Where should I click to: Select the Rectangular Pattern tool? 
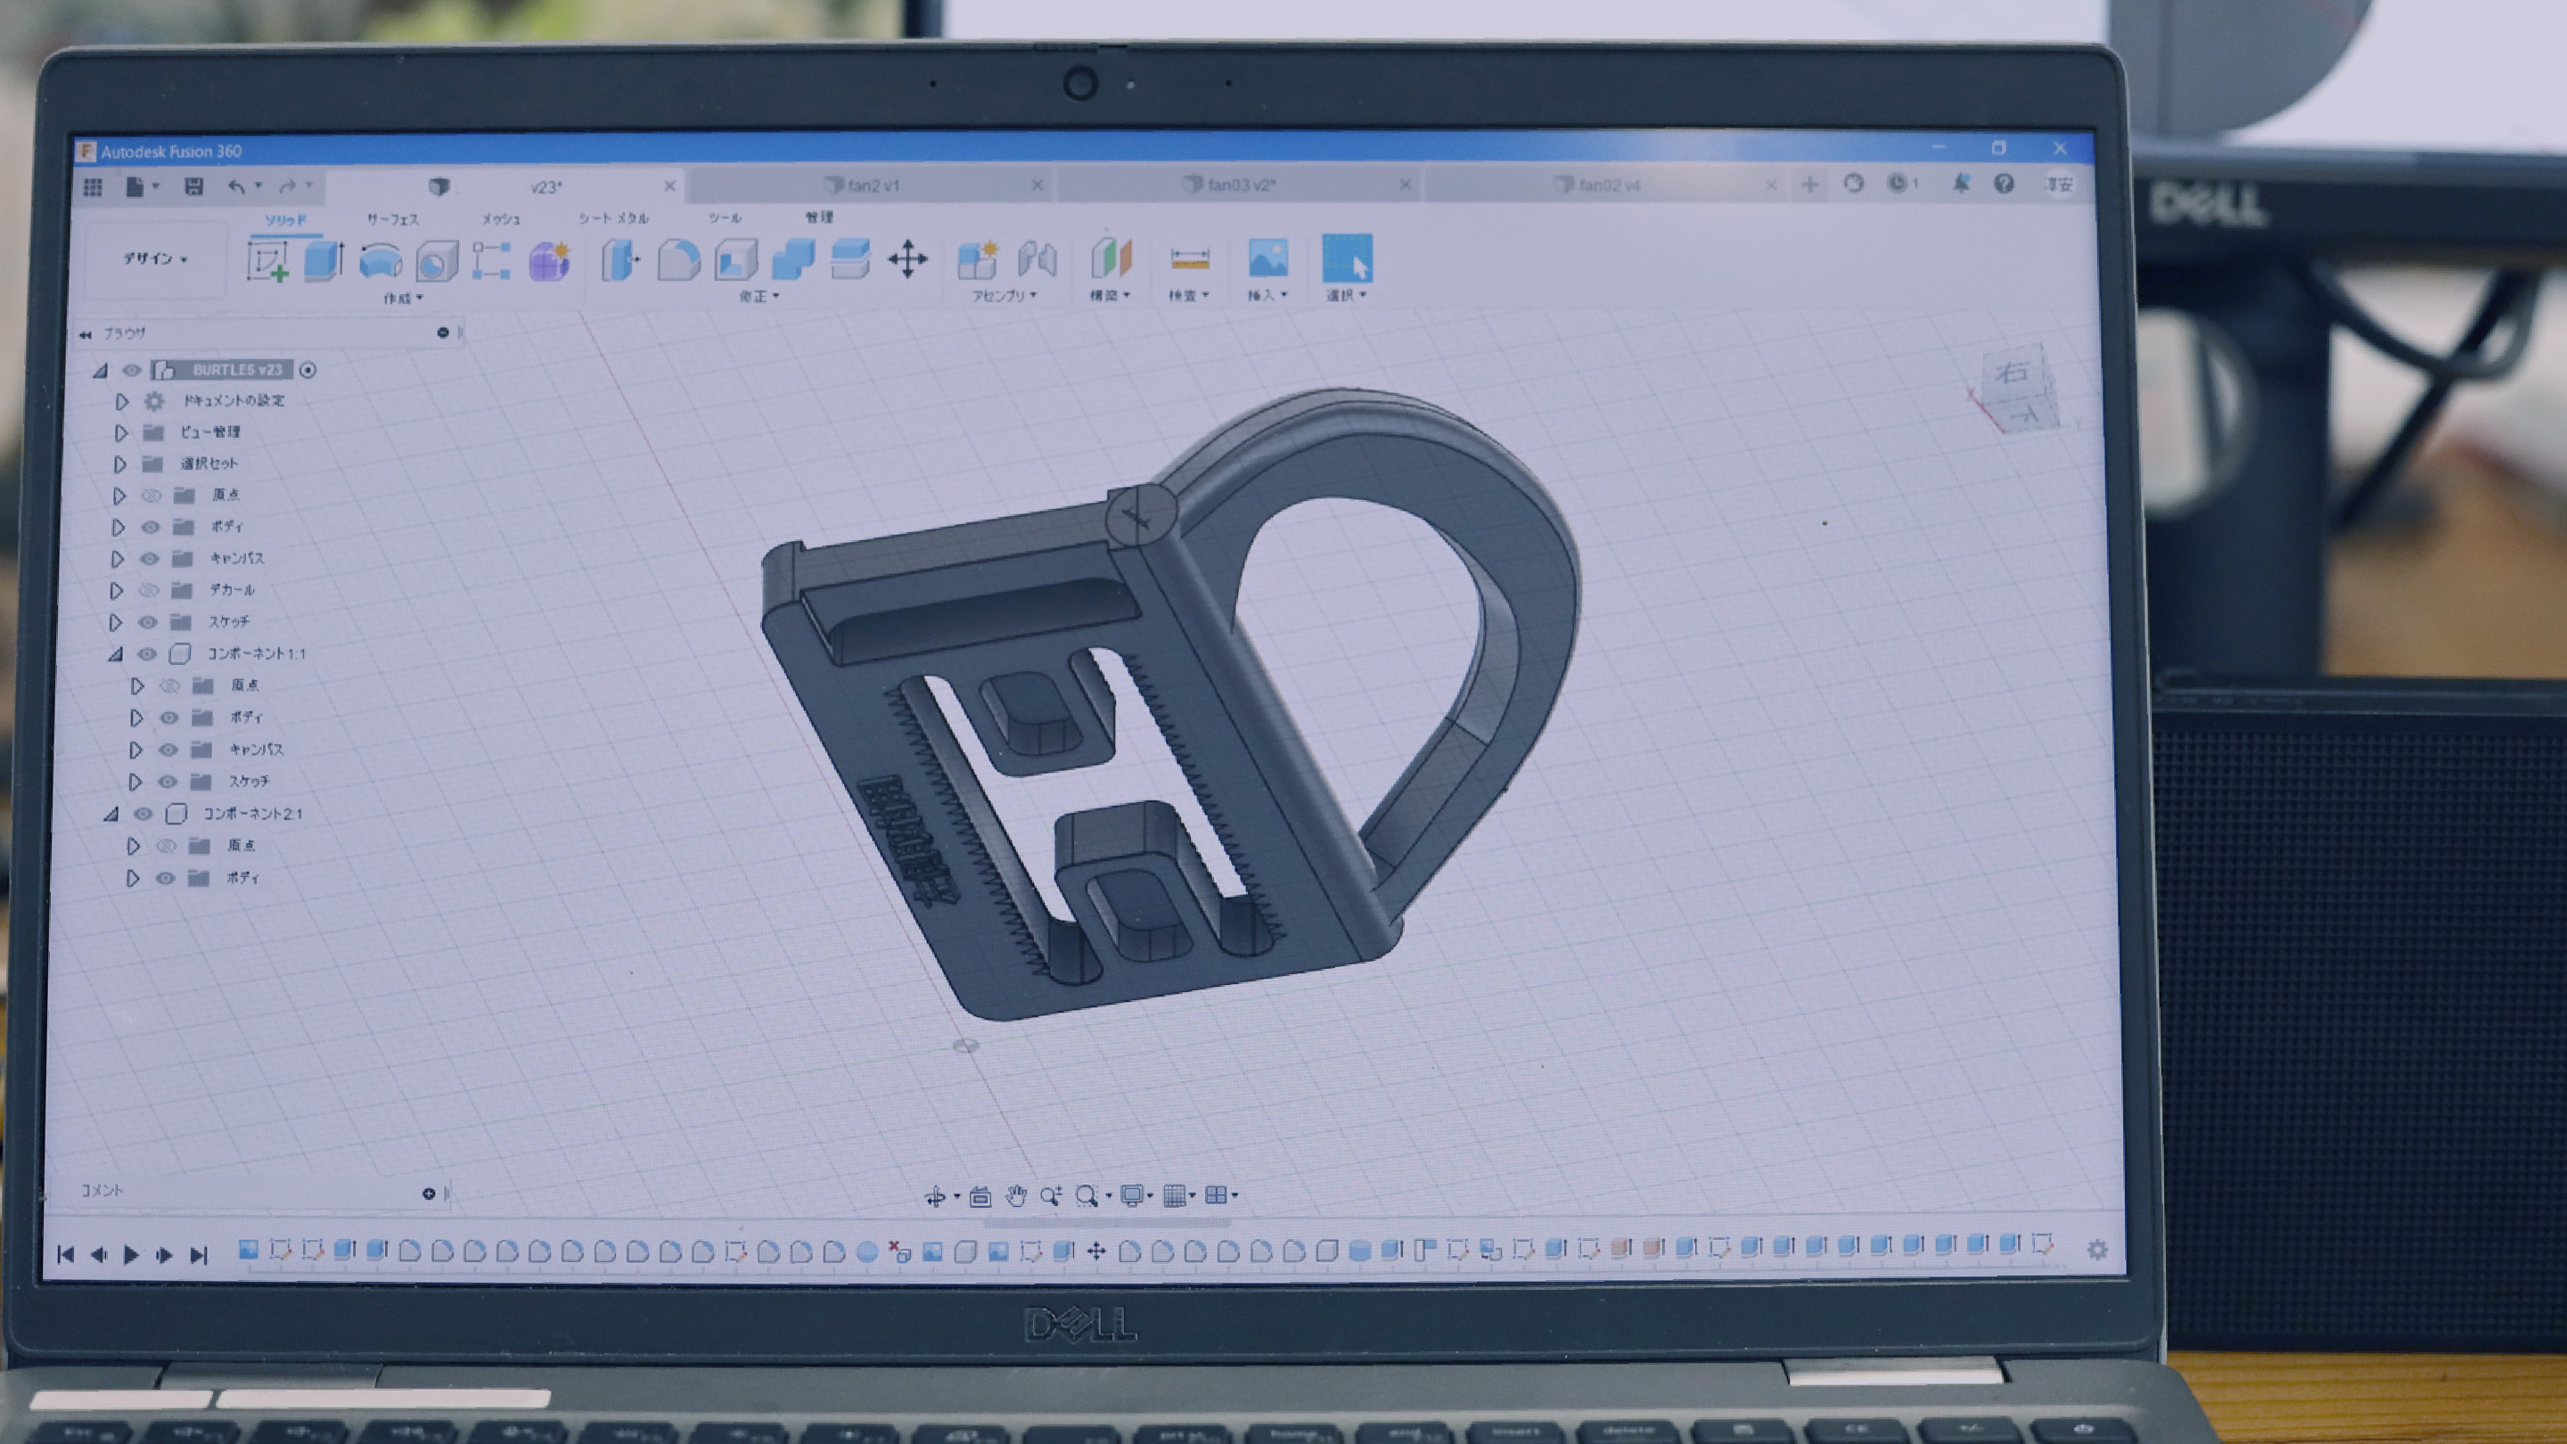pos(491,260)
